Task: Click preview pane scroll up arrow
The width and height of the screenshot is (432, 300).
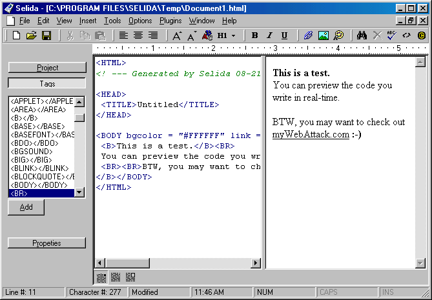Action: [x=420, y=62]
